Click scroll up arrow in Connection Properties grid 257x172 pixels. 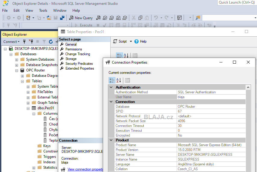click(248, 87)
